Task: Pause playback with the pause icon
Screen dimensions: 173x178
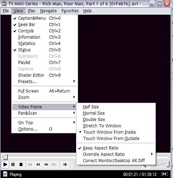Action: [x=13, y=165]
